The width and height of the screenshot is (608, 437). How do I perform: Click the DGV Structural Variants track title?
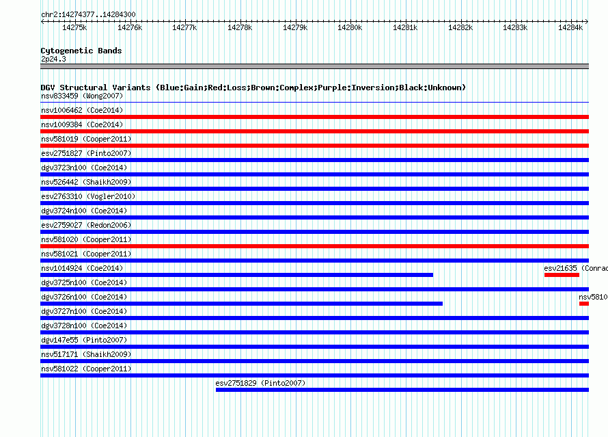(x=253, y=88)
